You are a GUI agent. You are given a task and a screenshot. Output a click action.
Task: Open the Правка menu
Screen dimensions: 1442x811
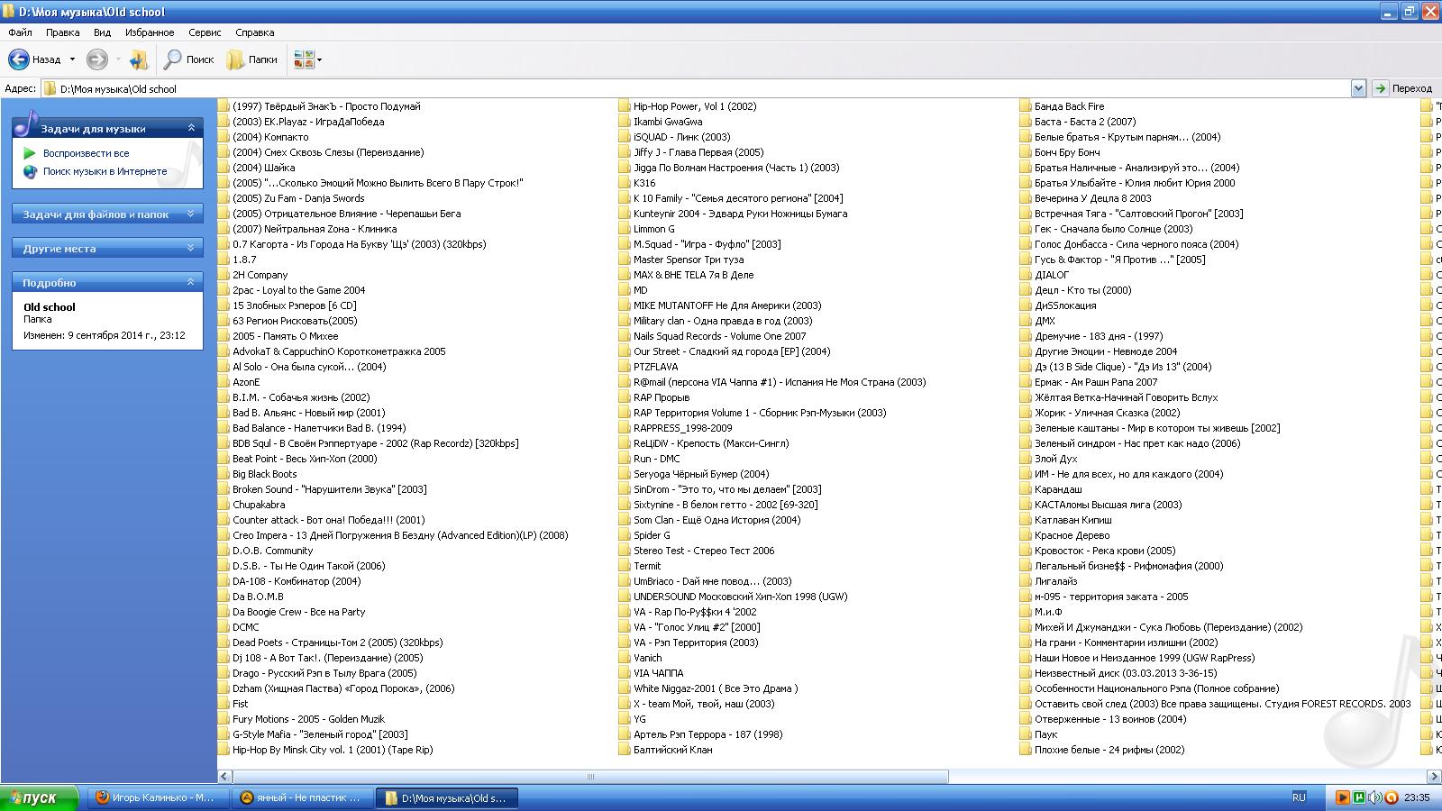63,32
